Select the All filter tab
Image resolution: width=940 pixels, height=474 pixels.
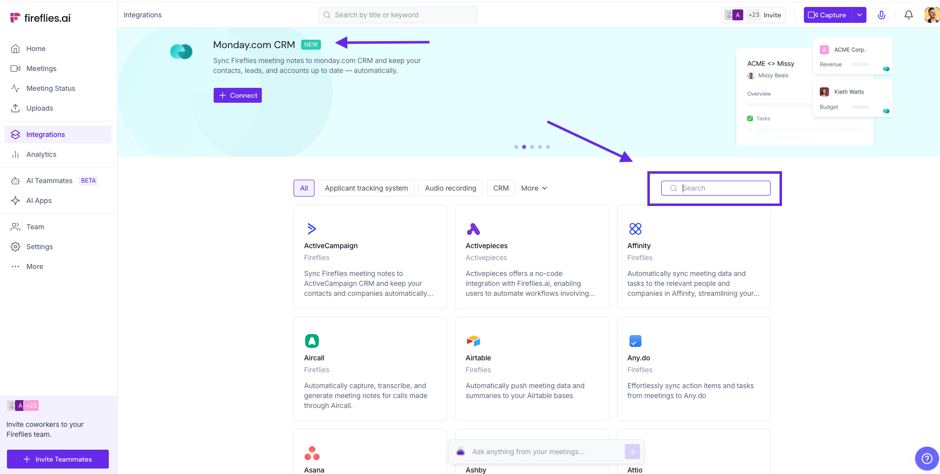[304, 188]
